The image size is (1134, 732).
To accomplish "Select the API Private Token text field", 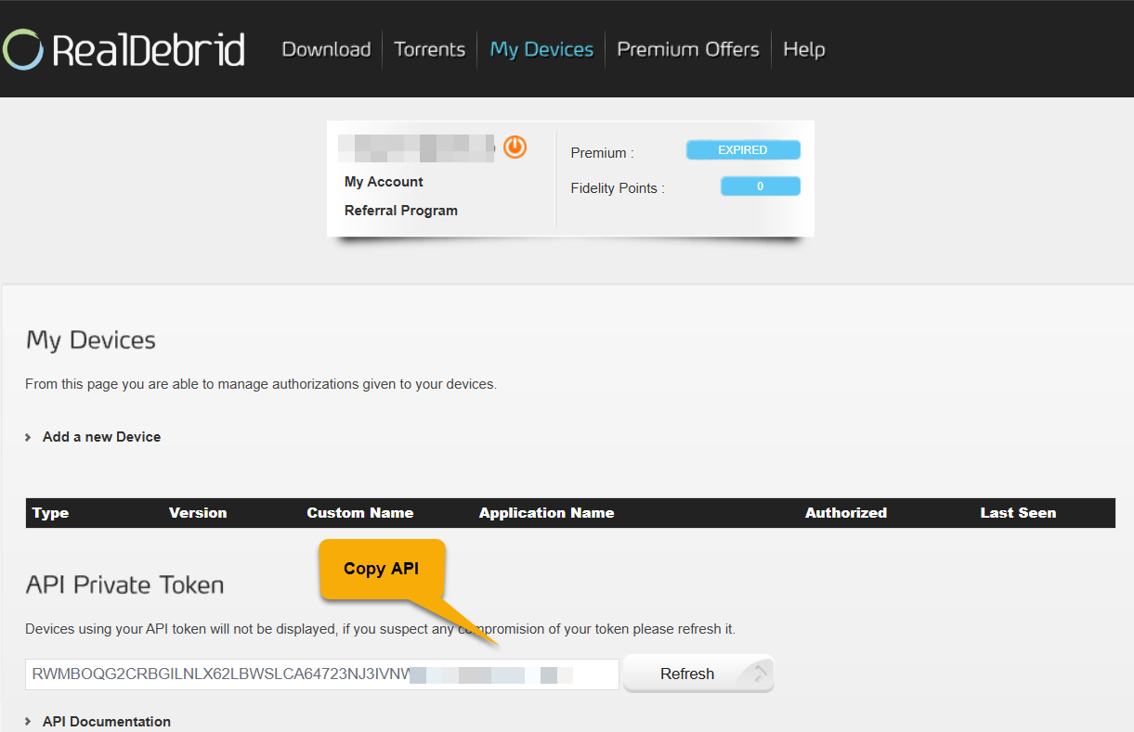I will click(321, 674).
